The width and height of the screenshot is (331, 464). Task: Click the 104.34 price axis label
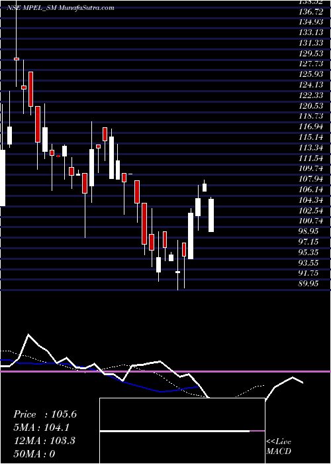tap(310, 200)
